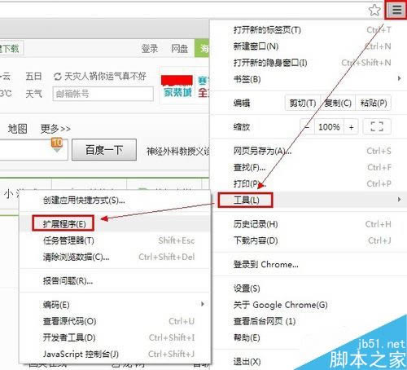Open 开发者工具(D) in submenu
The height and width of the screenshot is (370, 407).
(116, 337)
